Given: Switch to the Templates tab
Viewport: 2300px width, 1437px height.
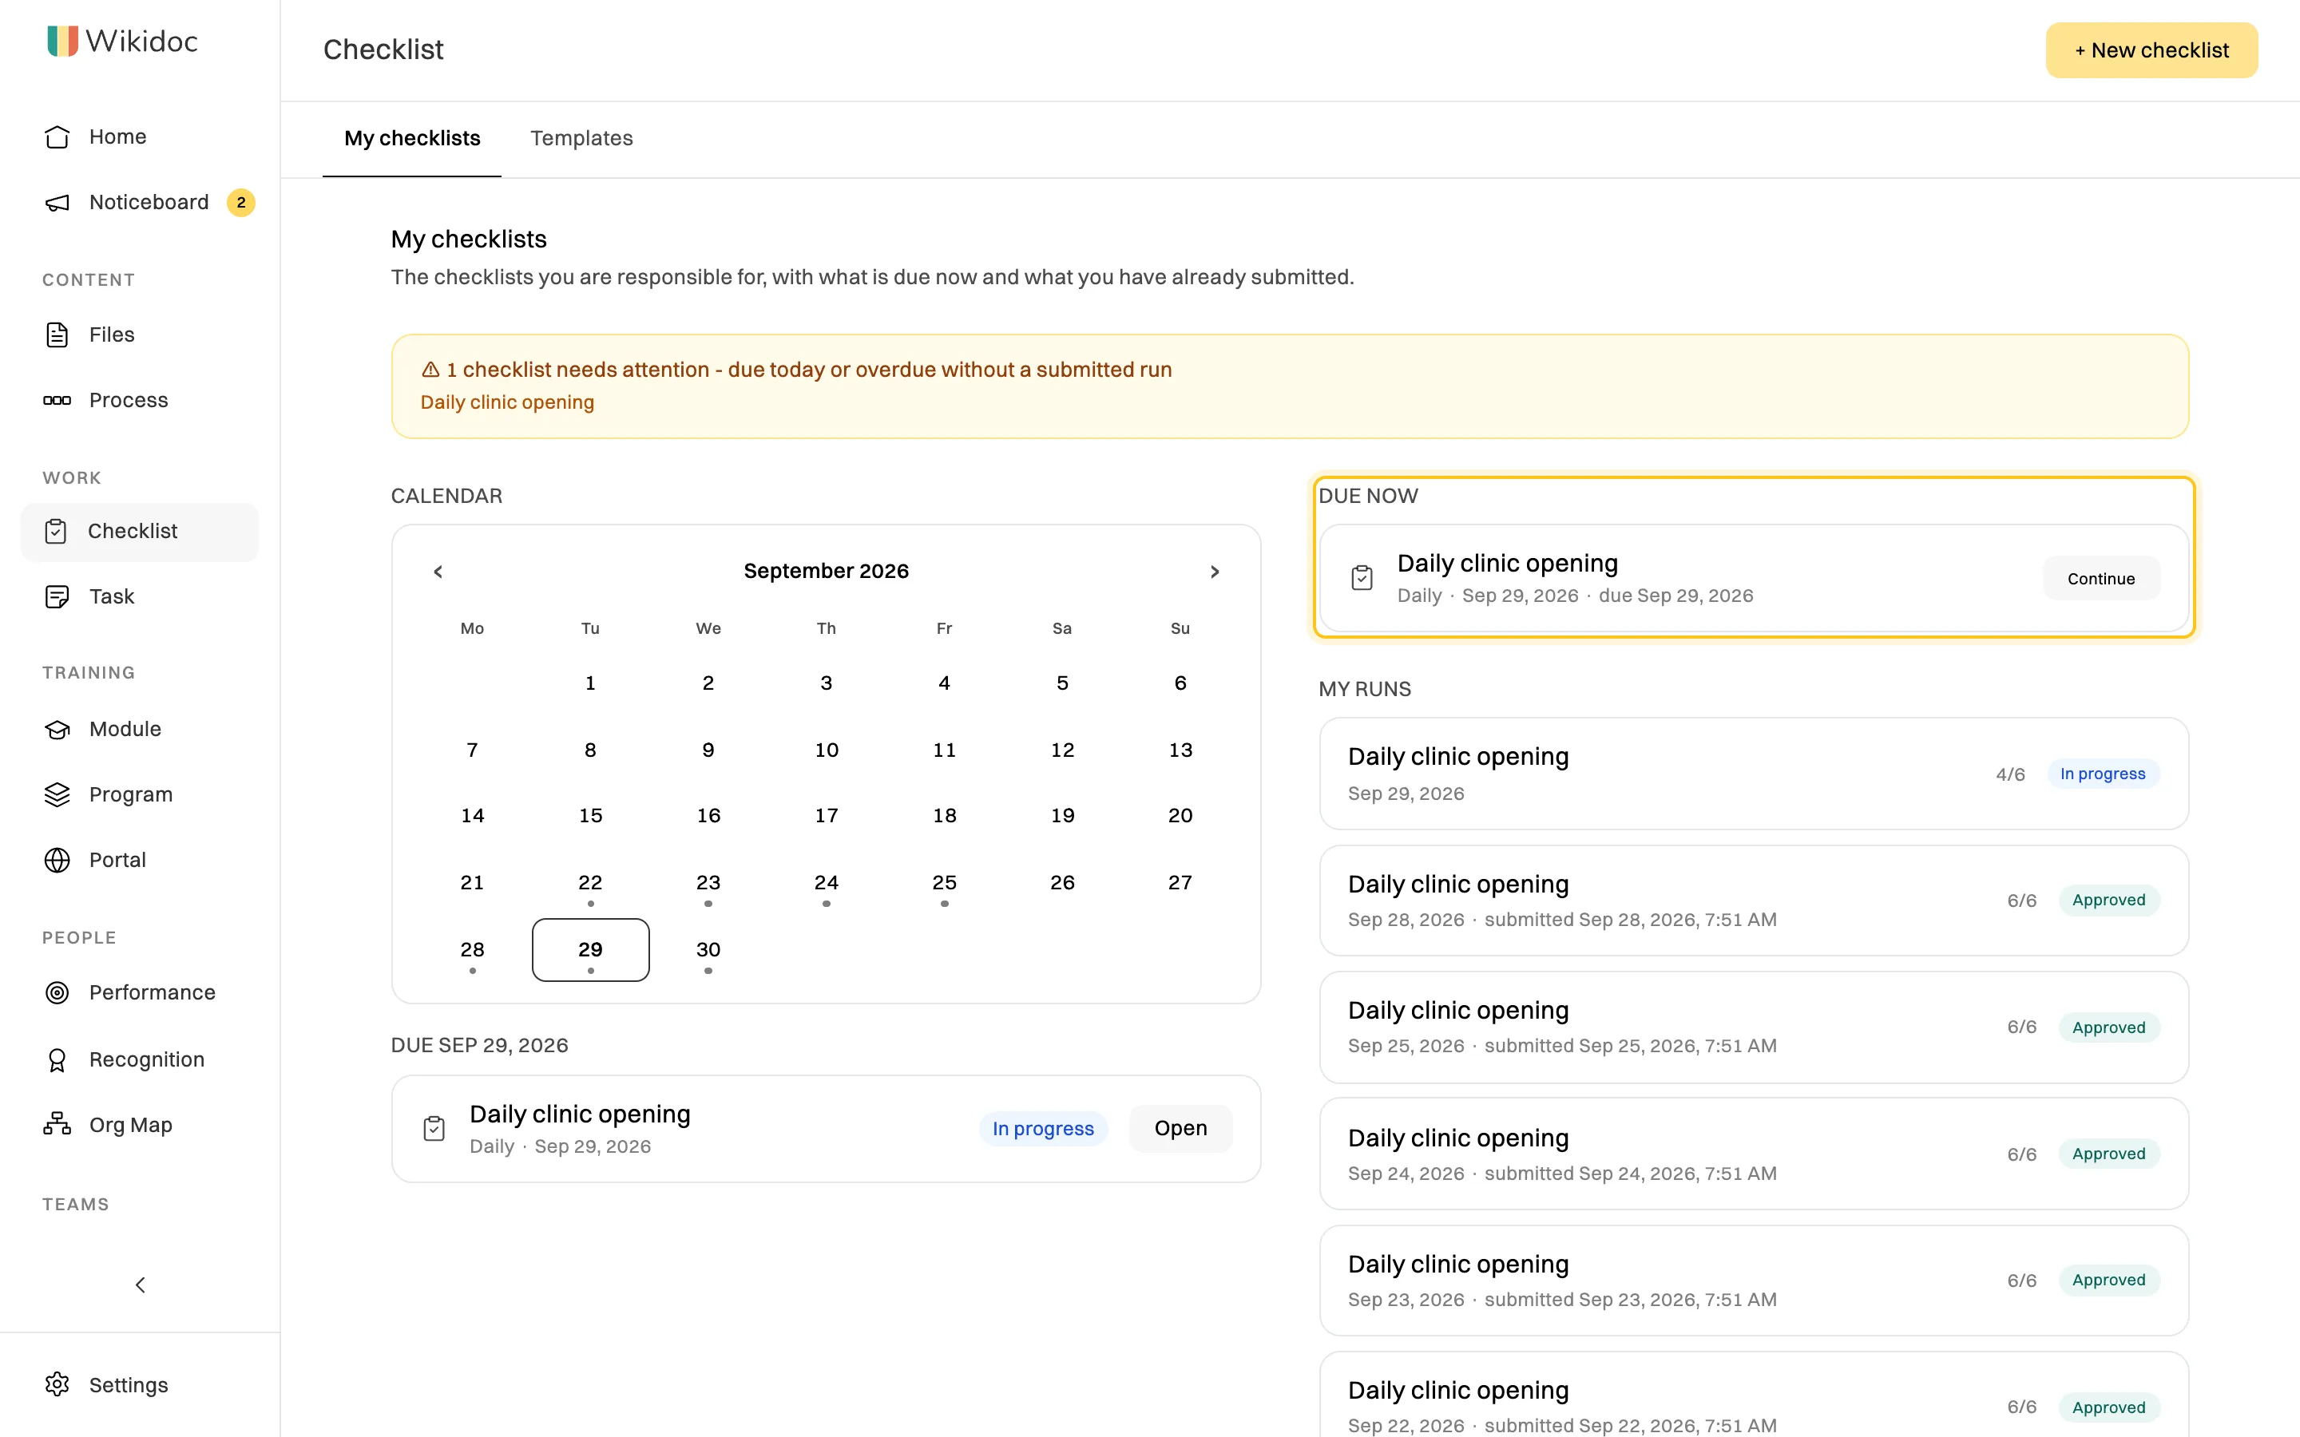Looking at the screenshot, I should point(581,139).
